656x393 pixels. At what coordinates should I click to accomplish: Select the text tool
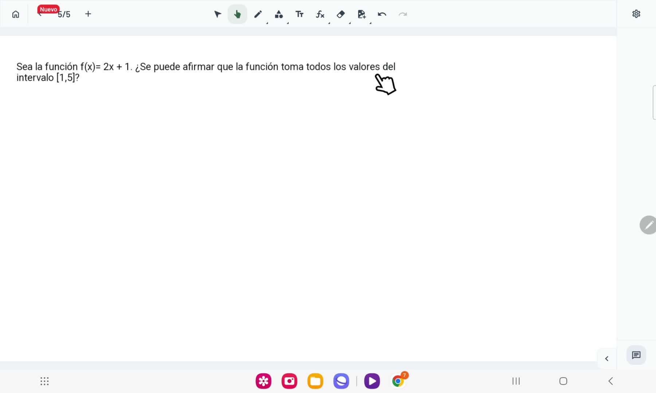point(300,14)
